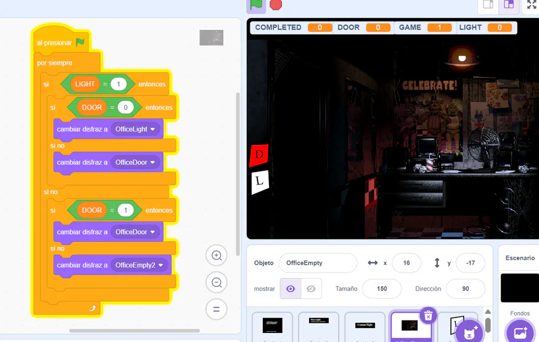Screen dimensions: 539x342
Task: Click the white L button on stage
Action: (x=259, y=181)
